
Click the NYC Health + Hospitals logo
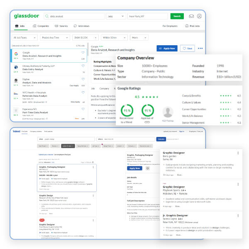tap(16, 94)
